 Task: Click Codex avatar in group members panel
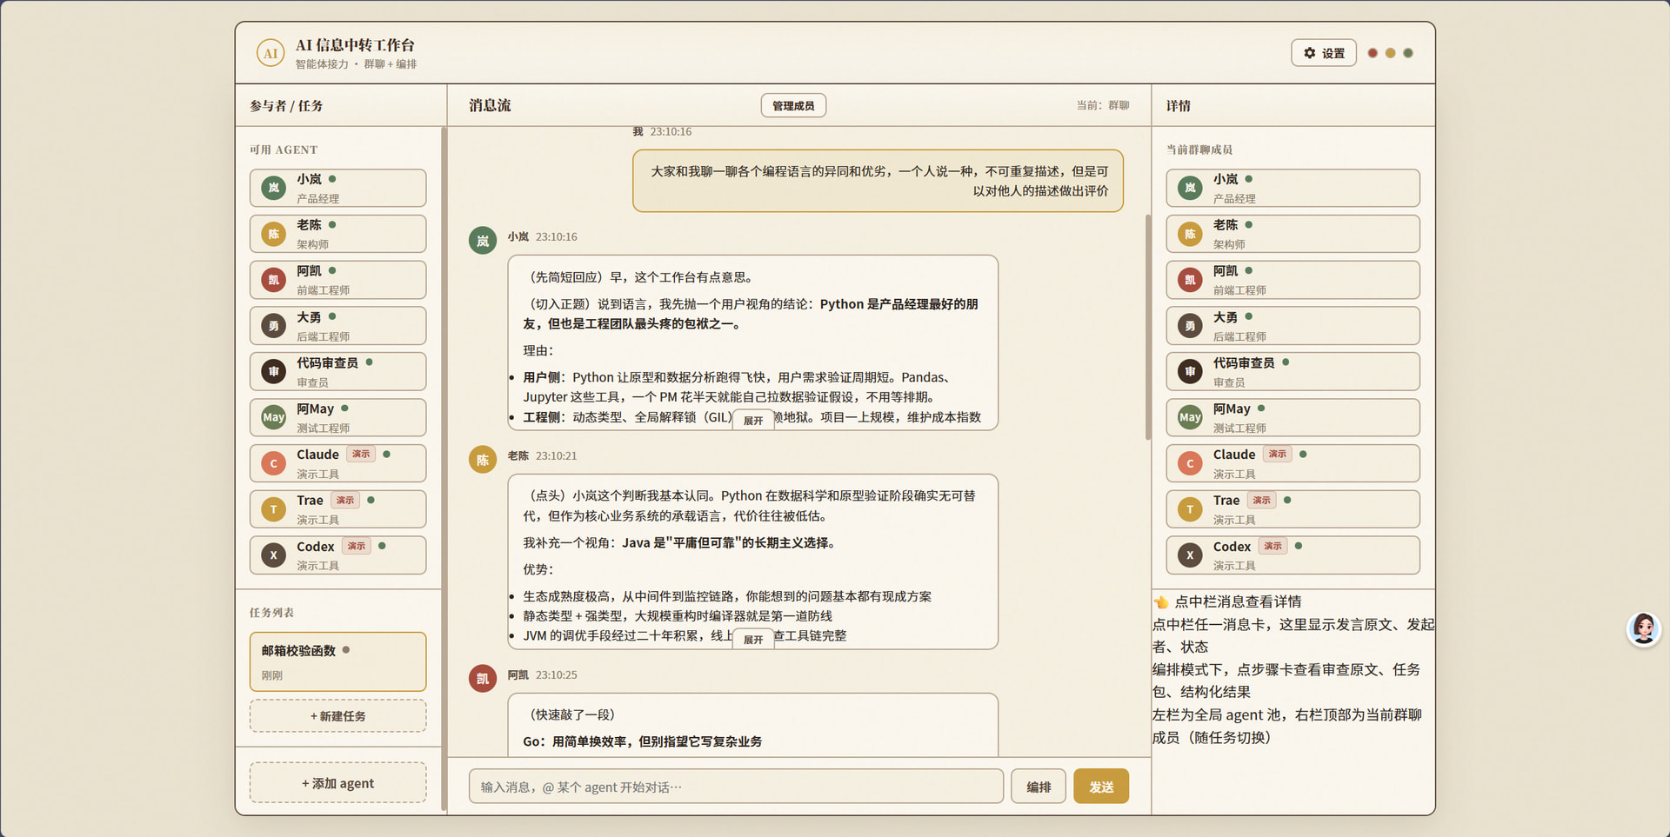(x=1190, y=555)
